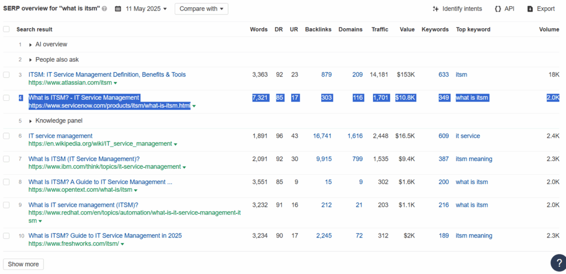Click the Top keyword column header
Screen dimensions: 566x274
click(x=473, y=30)
